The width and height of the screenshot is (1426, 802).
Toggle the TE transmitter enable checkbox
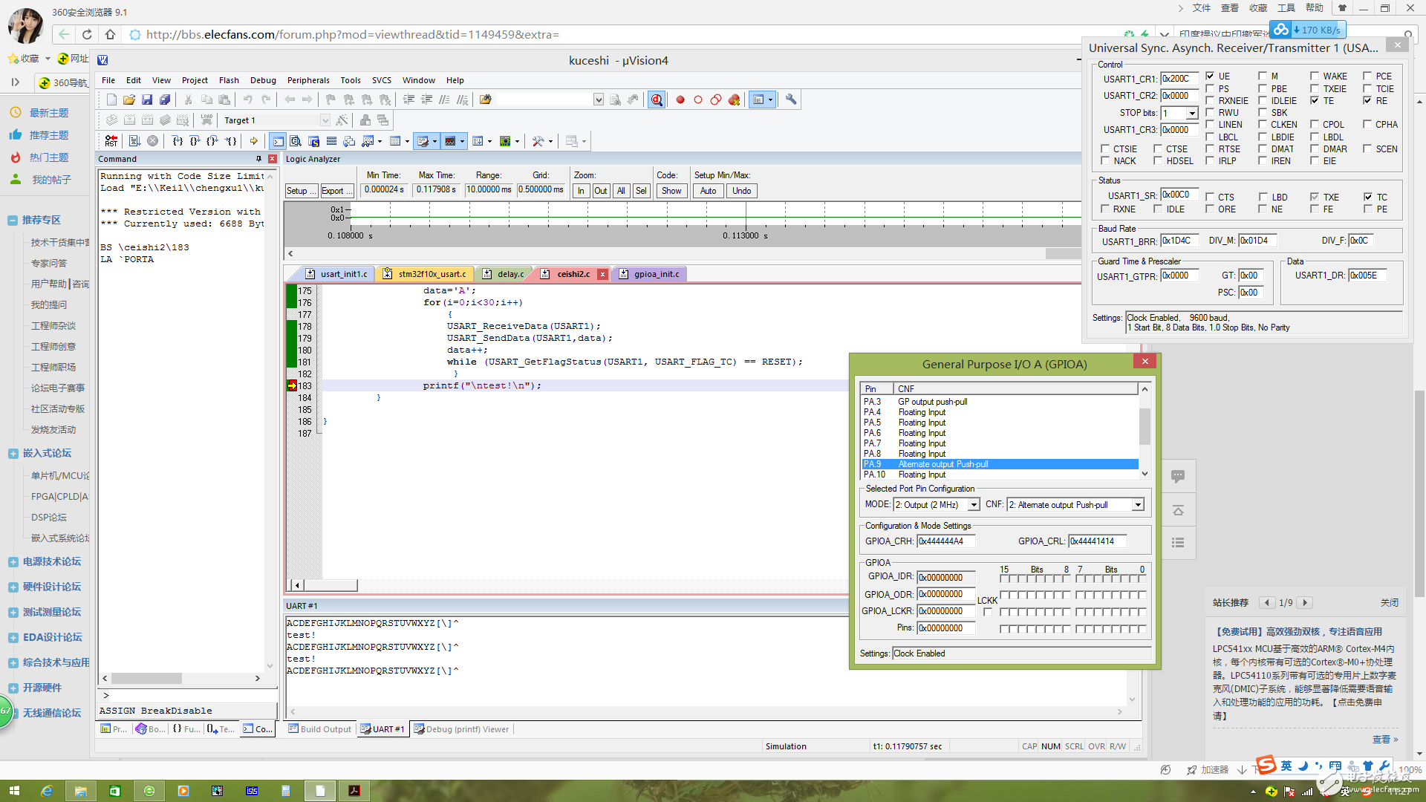(x=1315, y=101)
